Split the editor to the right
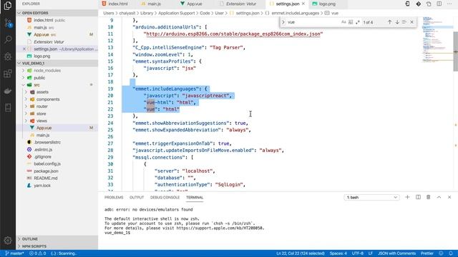This screenshot has width=458, height=257. [x=439, y=4]
